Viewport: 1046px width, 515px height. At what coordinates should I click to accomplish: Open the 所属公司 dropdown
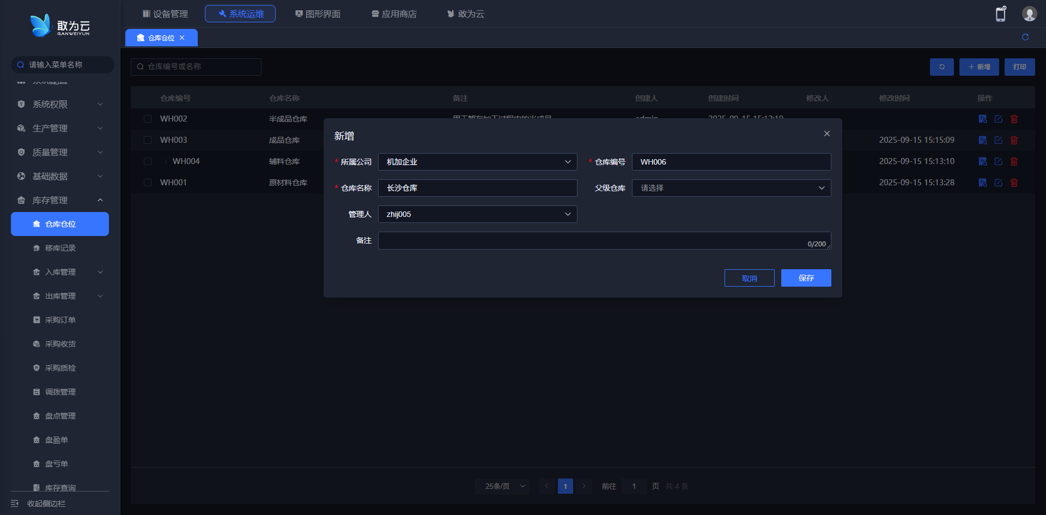[x=477, y=162]
